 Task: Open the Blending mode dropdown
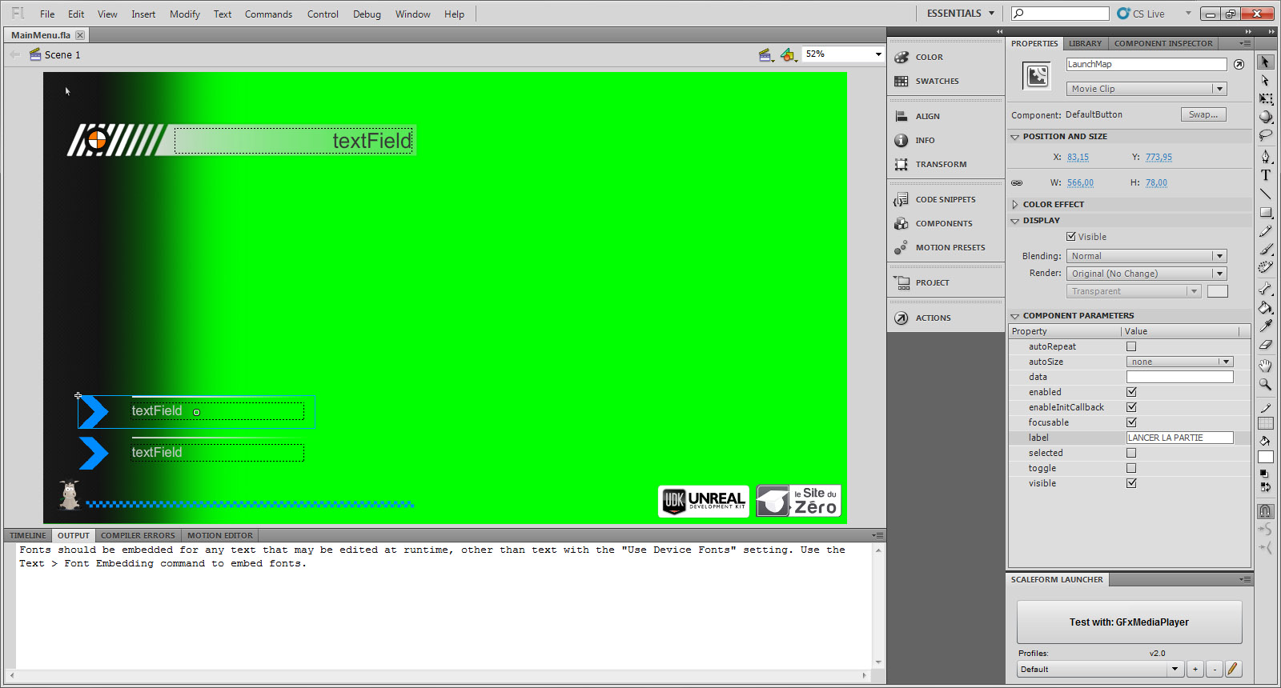click(1146, 256)
